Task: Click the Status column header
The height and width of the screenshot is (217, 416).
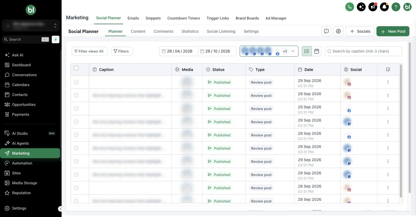Action: (x=224, y=70)
